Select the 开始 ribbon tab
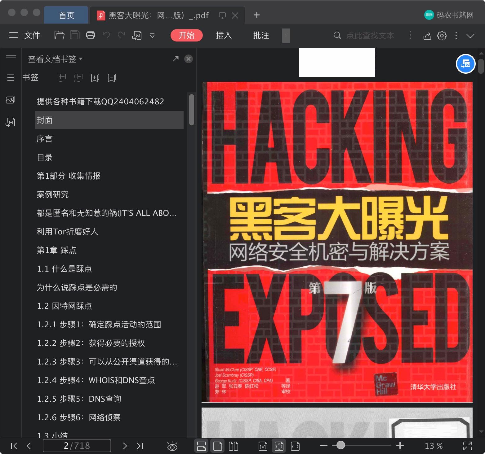The width and height of the screenshot is (485, 454). pos(186,35)
